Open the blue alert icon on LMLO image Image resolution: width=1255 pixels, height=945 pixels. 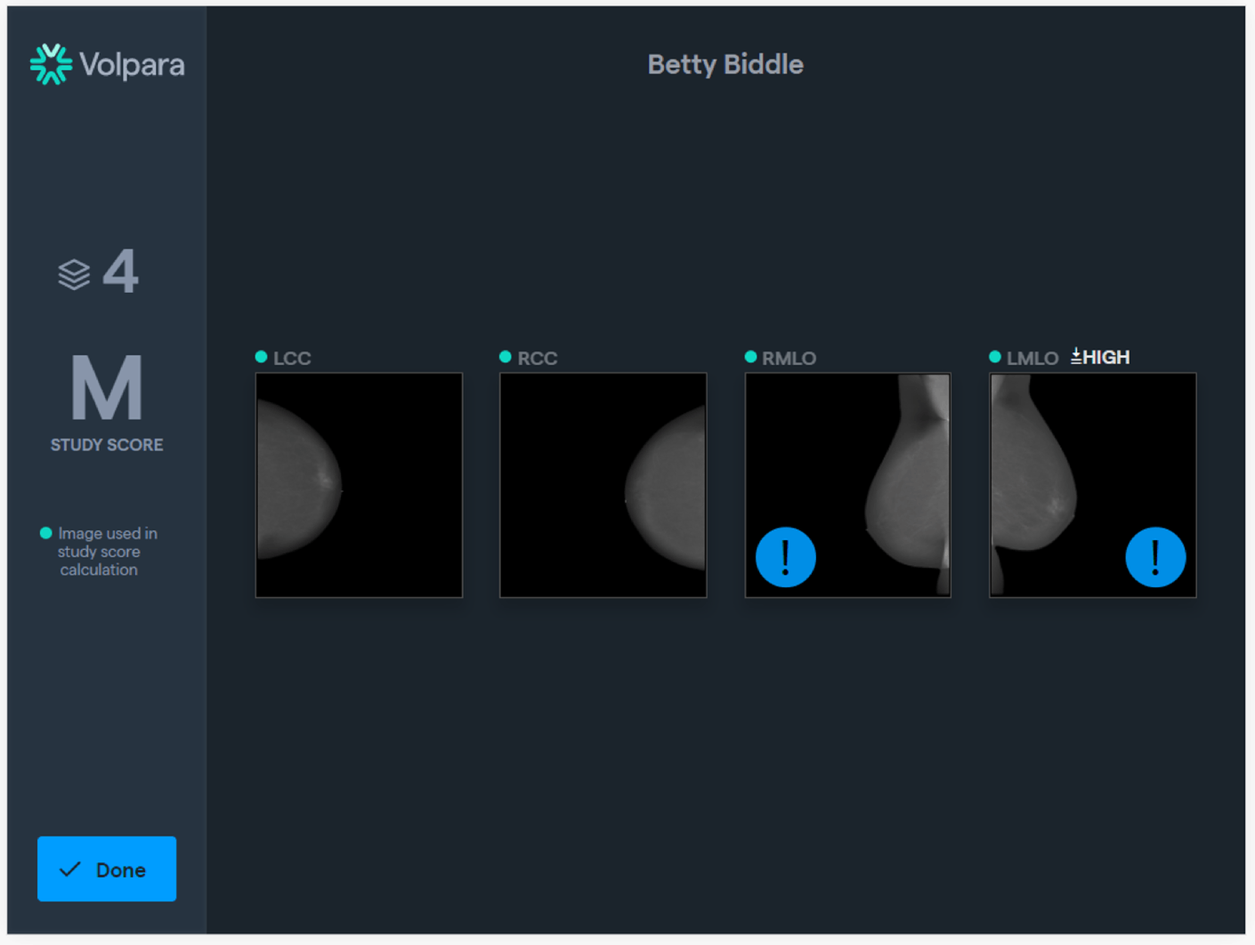tap(1155, 557)
